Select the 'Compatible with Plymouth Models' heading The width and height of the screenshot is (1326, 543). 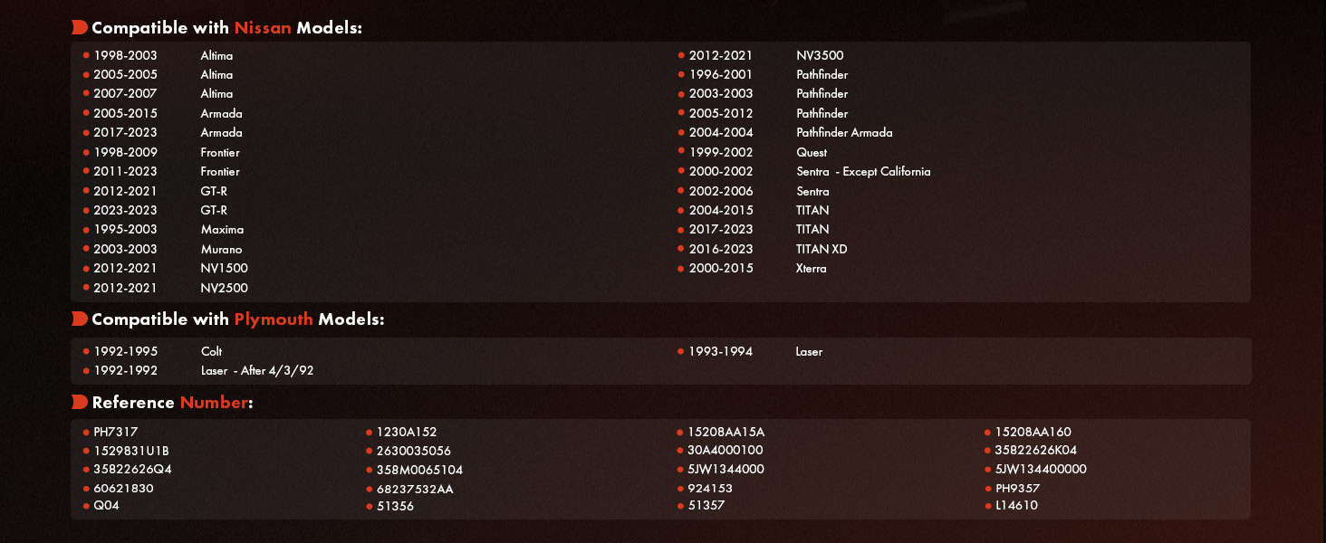[237, 319]
